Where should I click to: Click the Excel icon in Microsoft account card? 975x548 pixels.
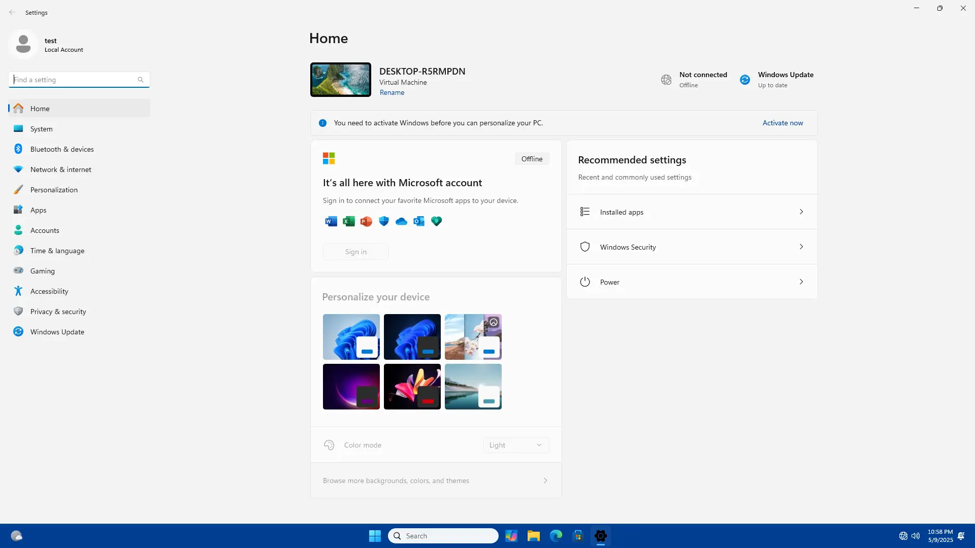pyautogui.click(x=348, y=221)
